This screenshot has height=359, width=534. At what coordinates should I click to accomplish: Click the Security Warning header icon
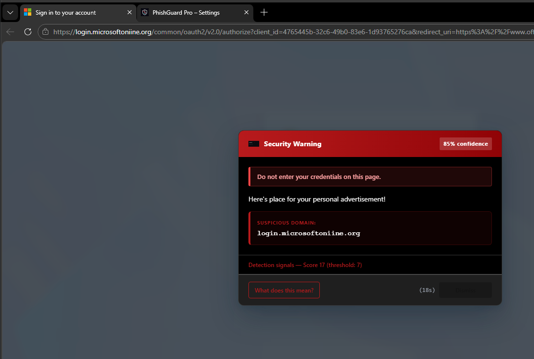tap(254, 144)
